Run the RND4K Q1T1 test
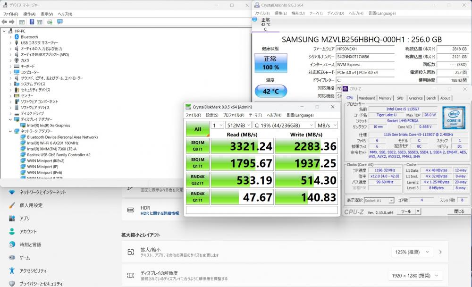The height and width of the screenshot is (287, 472). [x=197, y=197]
